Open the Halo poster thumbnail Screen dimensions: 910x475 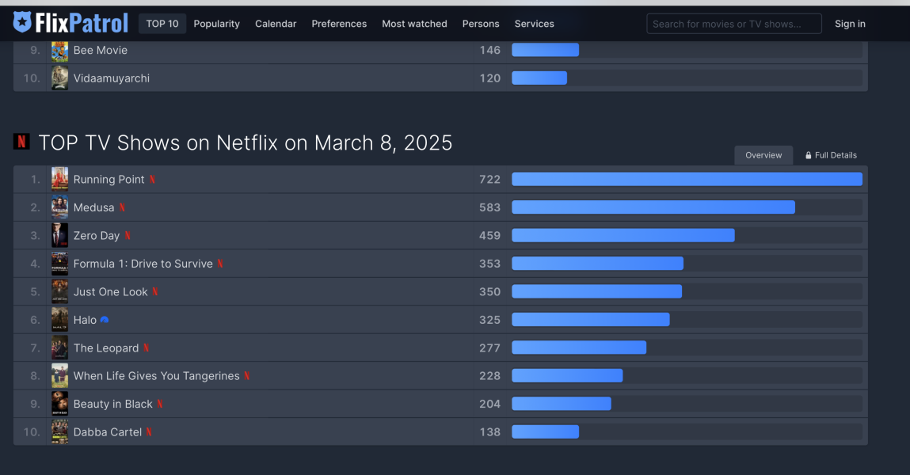click(x=59, y=320)
